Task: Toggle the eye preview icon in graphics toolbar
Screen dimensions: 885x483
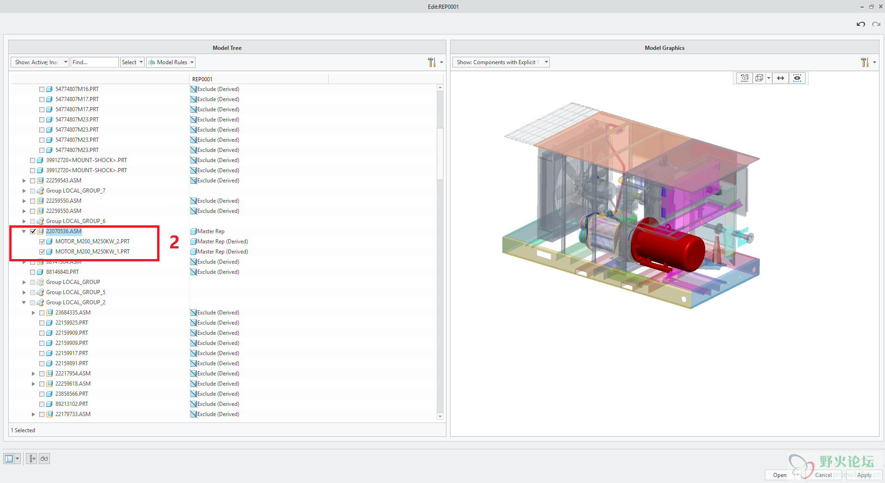Action: coord(797,78)
